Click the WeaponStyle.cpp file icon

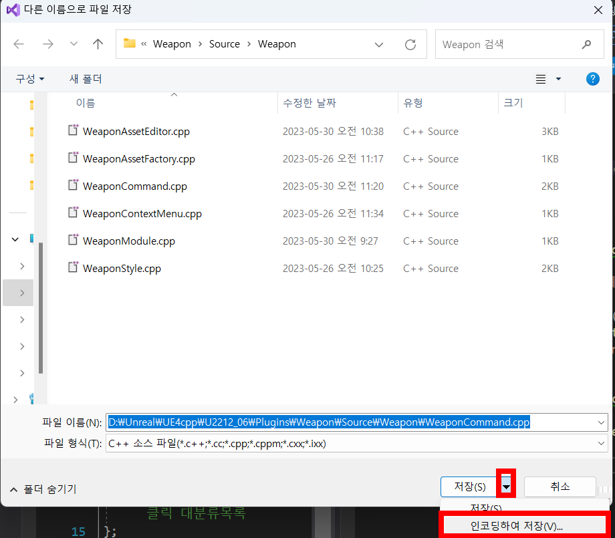click(74, 267)
